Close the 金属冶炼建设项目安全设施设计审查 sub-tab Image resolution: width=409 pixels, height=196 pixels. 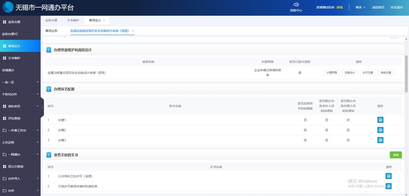pyautogui.click(x=133, y=31)
